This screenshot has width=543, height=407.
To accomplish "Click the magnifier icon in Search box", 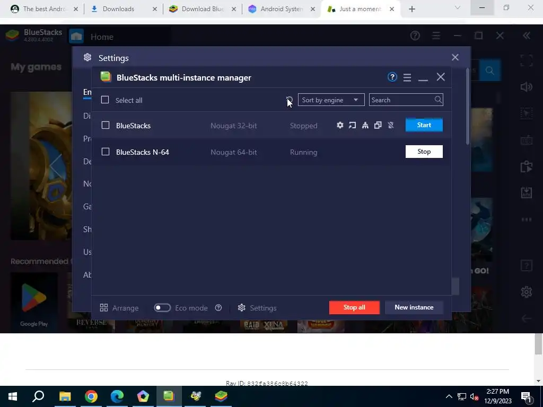I will click(x=438, y=100).
